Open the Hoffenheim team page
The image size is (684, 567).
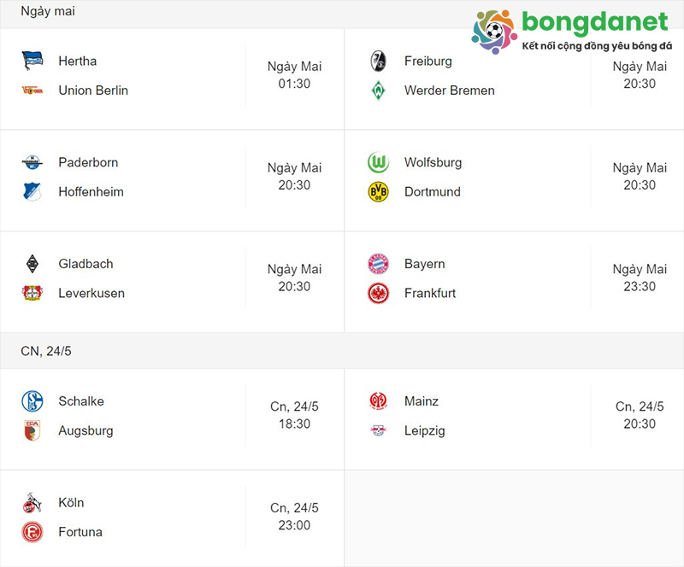tap(90, 191)
